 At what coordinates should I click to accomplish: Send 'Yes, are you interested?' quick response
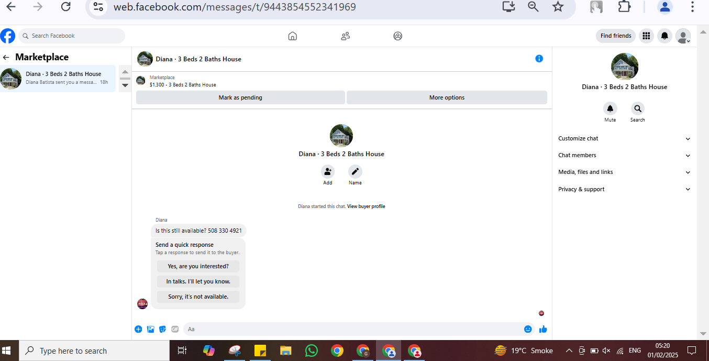pos(198,266)
